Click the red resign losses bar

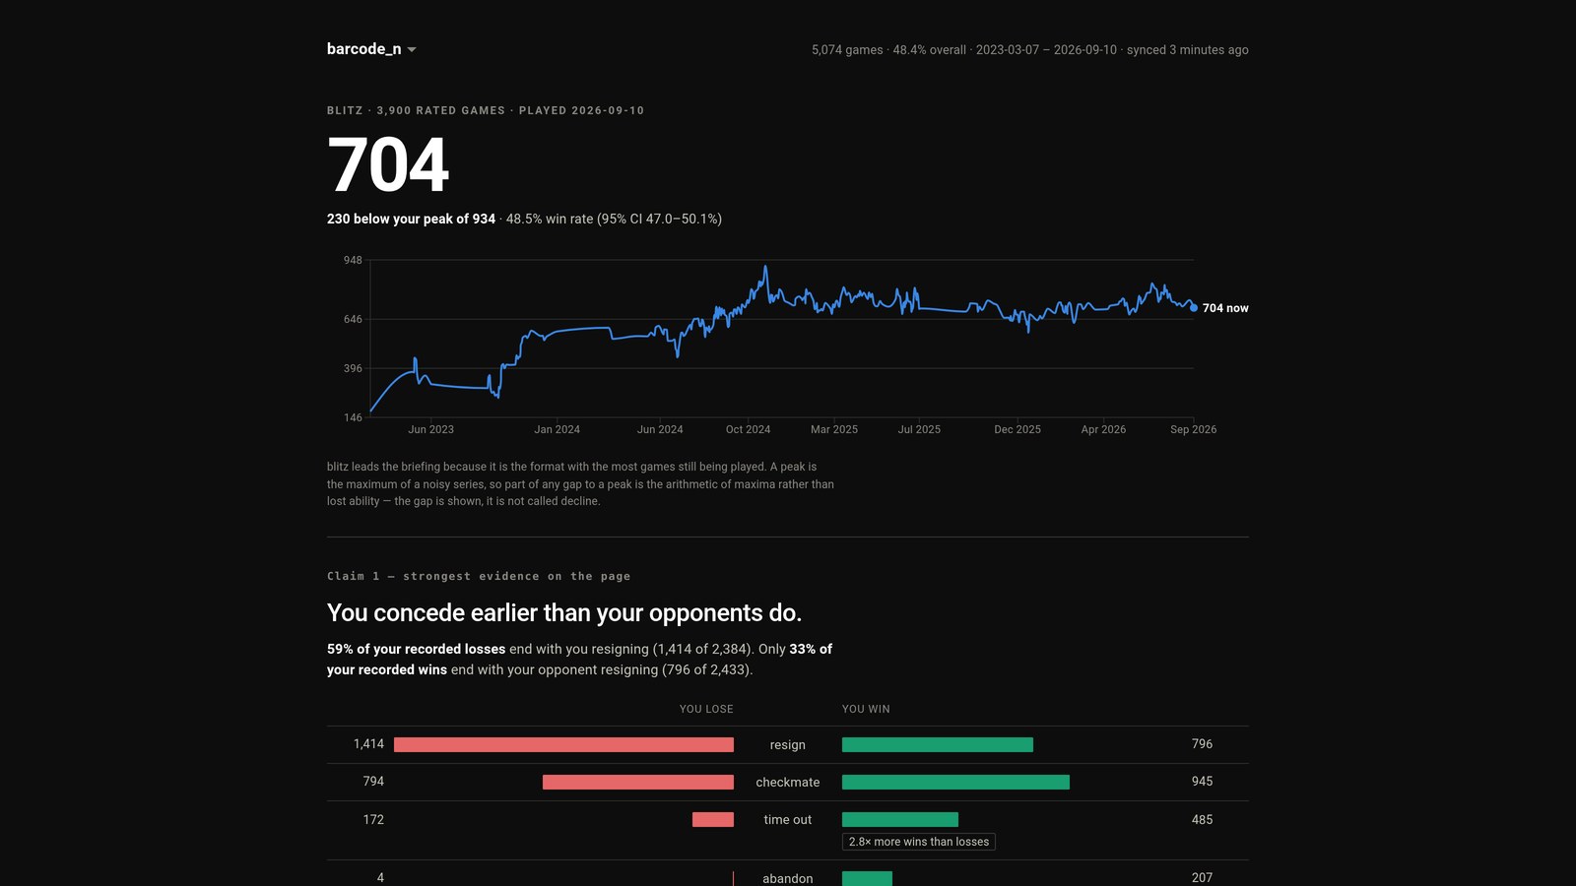(x=563, y=745)
